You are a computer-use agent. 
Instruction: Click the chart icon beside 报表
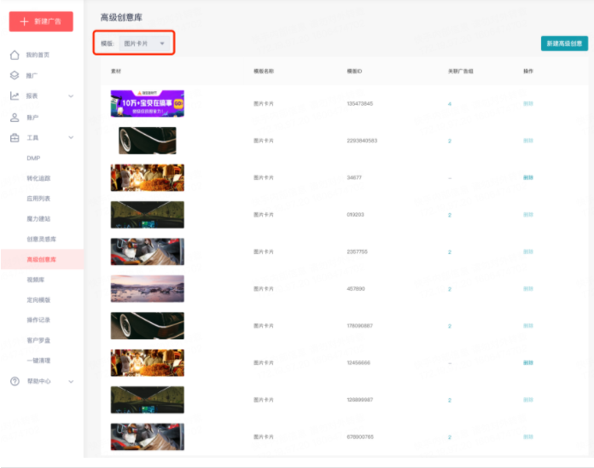(15, 95)
